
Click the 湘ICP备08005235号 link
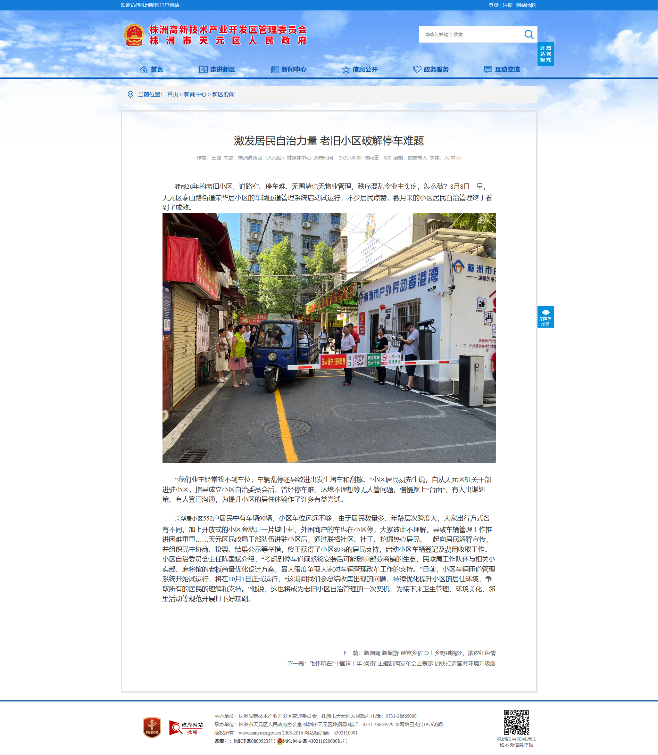coord(255,741)
